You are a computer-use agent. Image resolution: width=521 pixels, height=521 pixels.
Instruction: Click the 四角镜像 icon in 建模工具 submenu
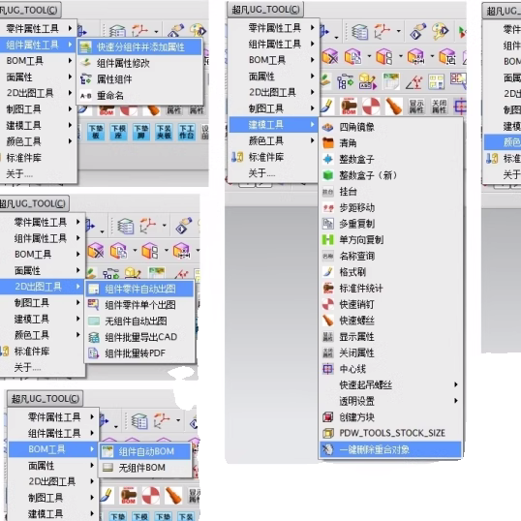(x=328, y=127)
